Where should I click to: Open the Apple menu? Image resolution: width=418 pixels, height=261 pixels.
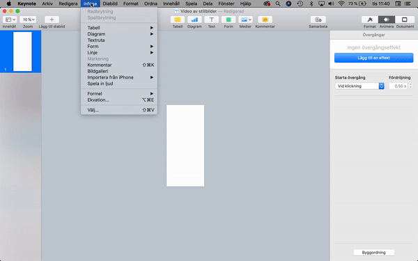9,3
